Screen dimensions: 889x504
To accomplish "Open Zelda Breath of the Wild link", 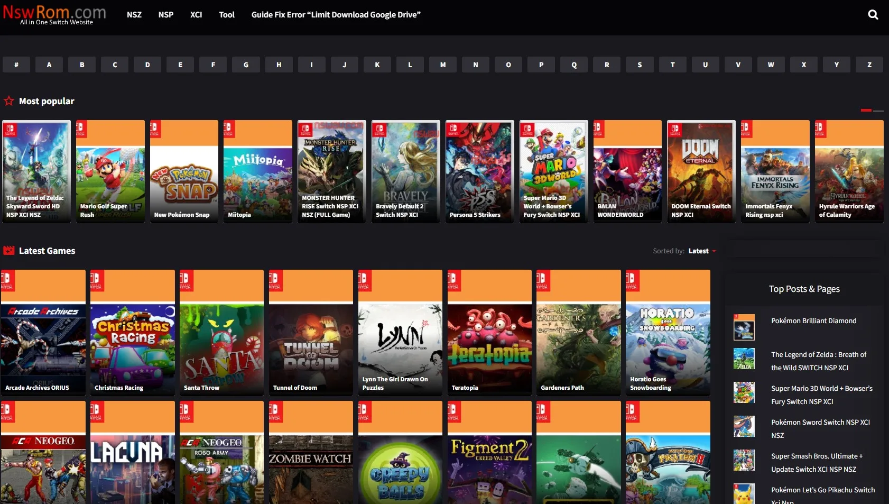I will click(x=819, y=361).
